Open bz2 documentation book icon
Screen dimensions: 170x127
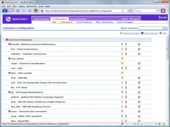[x=139, y=49]
